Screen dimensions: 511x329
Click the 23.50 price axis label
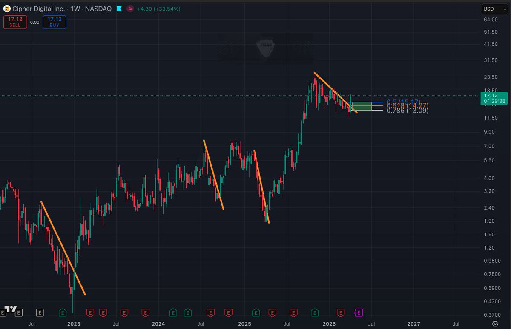tap(491, 77)
